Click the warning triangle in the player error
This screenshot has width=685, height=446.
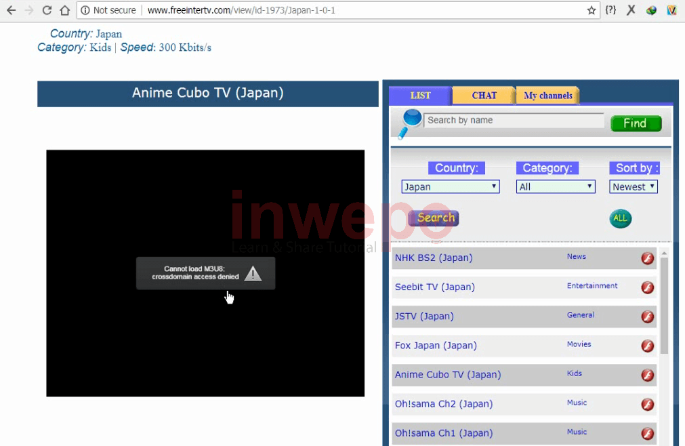pos(253,273)
